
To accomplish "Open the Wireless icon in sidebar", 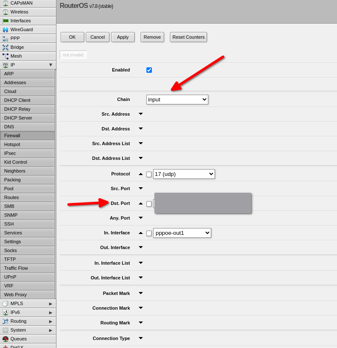I will (5, 12).
